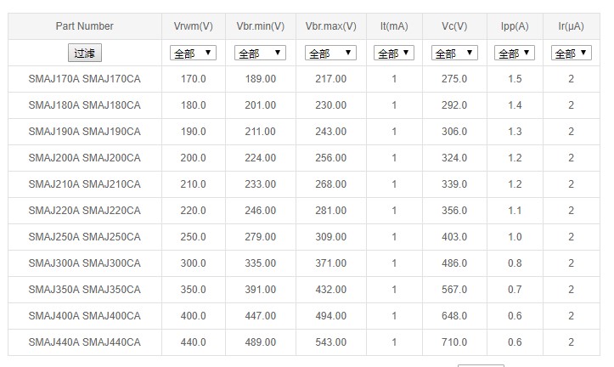
Task: Open the SMAJ250A SMAJ250CA part entry
Action: [84, 237]
